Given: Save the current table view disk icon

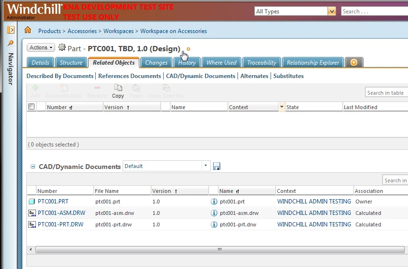Looking at the screenshot, I should [216, 166].
